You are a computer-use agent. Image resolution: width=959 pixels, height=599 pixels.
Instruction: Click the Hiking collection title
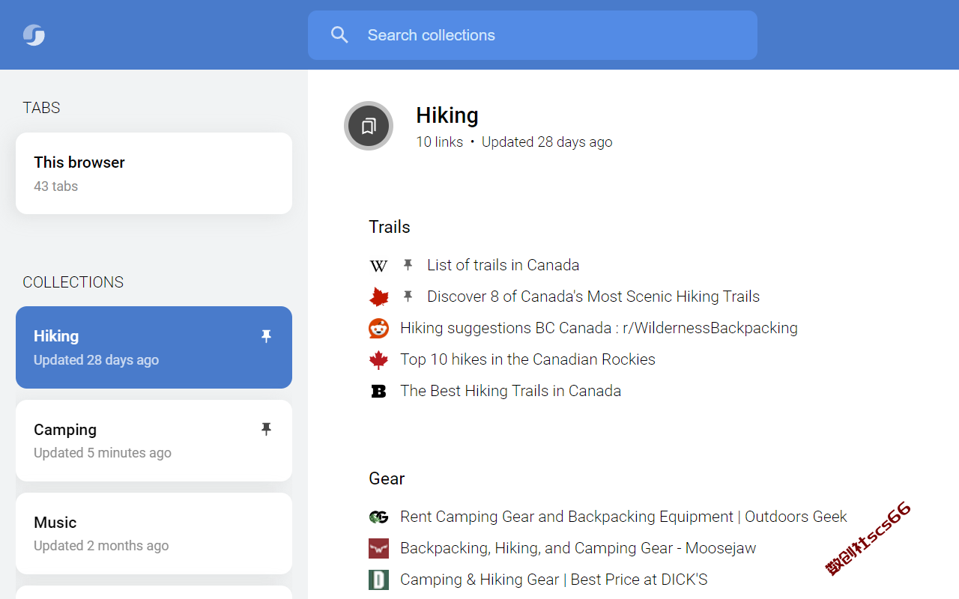[447, 115]
